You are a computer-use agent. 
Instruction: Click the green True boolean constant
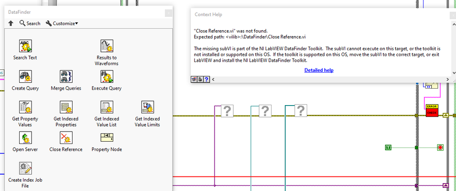tap(388, 148)
